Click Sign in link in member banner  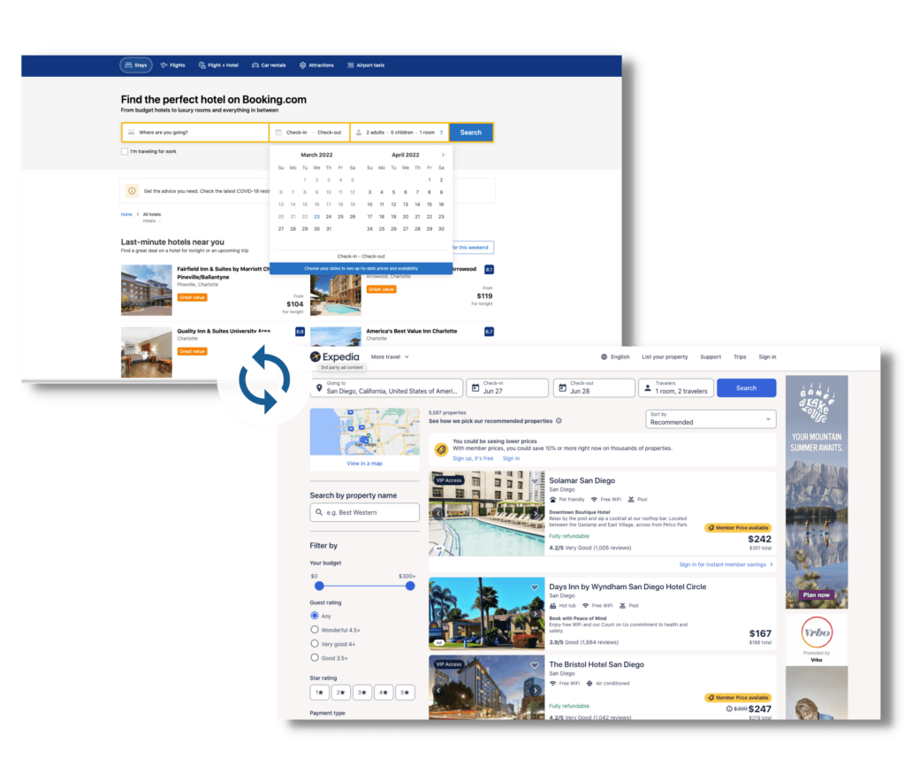[x=511, y=458]
